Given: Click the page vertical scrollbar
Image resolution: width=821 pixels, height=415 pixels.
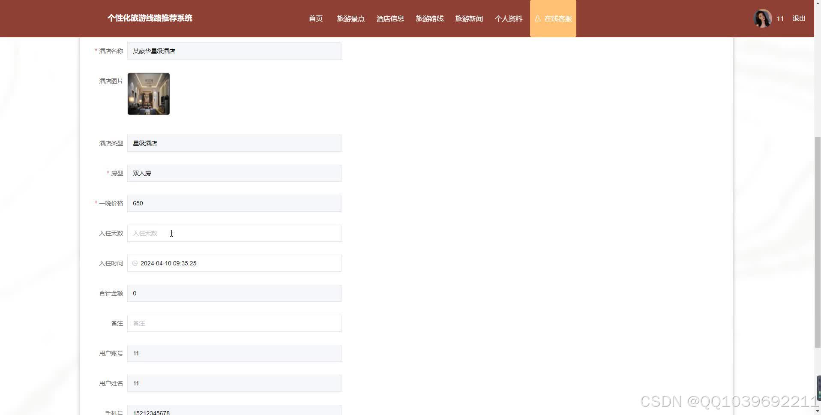Looking at the screenshot, I should pos(818,242).
